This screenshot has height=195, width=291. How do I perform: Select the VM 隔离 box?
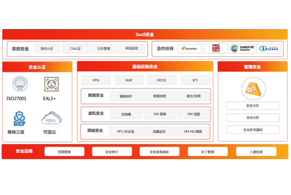pos(160,114)
